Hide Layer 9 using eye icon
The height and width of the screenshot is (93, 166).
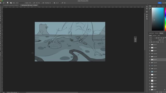[x=150, y=48]
